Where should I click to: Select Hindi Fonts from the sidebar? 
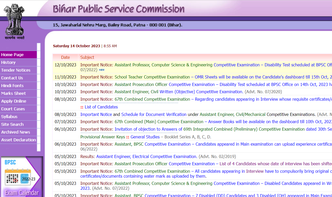[x=18, y=86]
